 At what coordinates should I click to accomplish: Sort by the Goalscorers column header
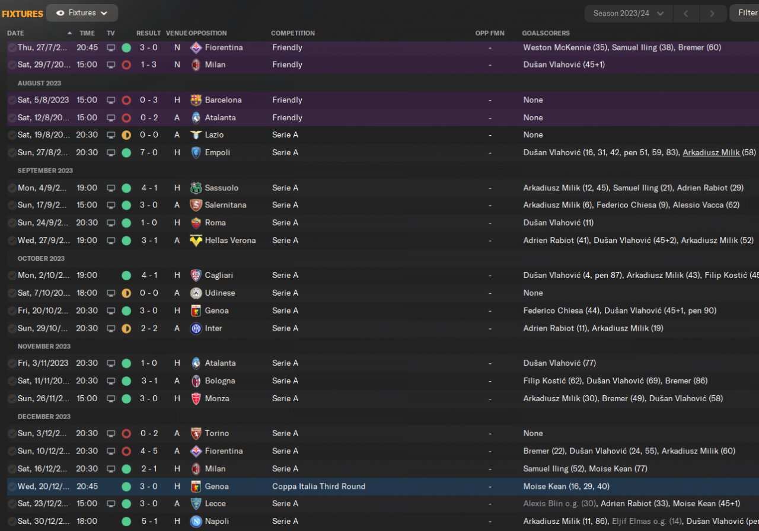coord(546,33)
